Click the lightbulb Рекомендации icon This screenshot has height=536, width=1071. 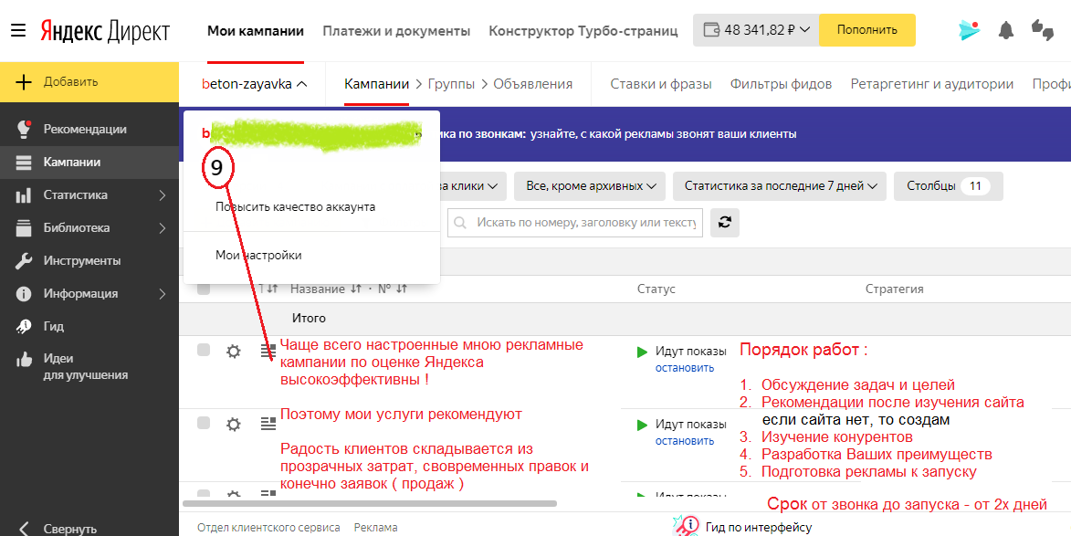point(24,129)
